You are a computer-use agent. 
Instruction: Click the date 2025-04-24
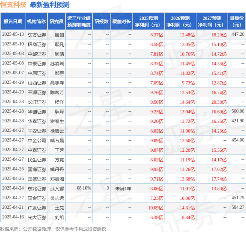(13, 188)
